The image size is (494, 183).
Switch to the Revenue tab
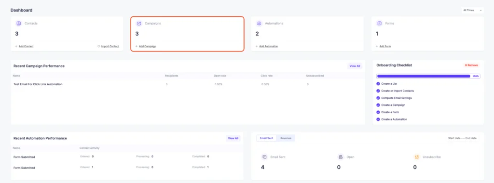(286, 138)
